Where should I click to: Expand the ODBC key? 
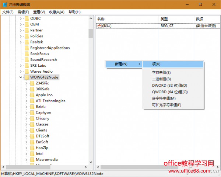coord(21,18)
